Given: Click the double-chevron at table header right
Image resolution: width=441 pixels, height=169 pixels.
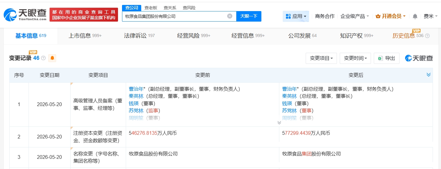Looking at the screenshot, I should pyautogui.click(x=429, y=75).
